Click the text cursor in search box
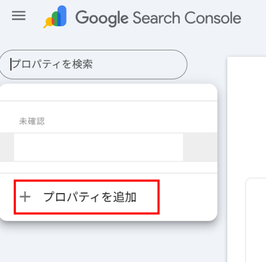 tap(11, 64)
